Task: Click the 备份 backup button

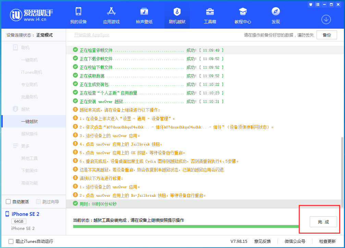Action: (326, 35)
